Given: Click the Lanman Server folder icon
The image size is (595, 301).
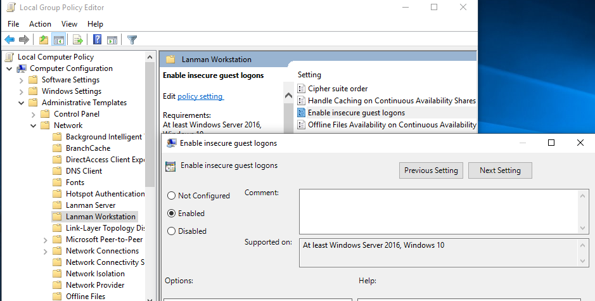Looking at the screenshot, I should [57, 205].
